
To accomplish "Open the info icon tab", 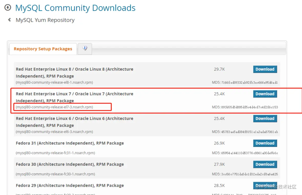I will pos(85,49).
